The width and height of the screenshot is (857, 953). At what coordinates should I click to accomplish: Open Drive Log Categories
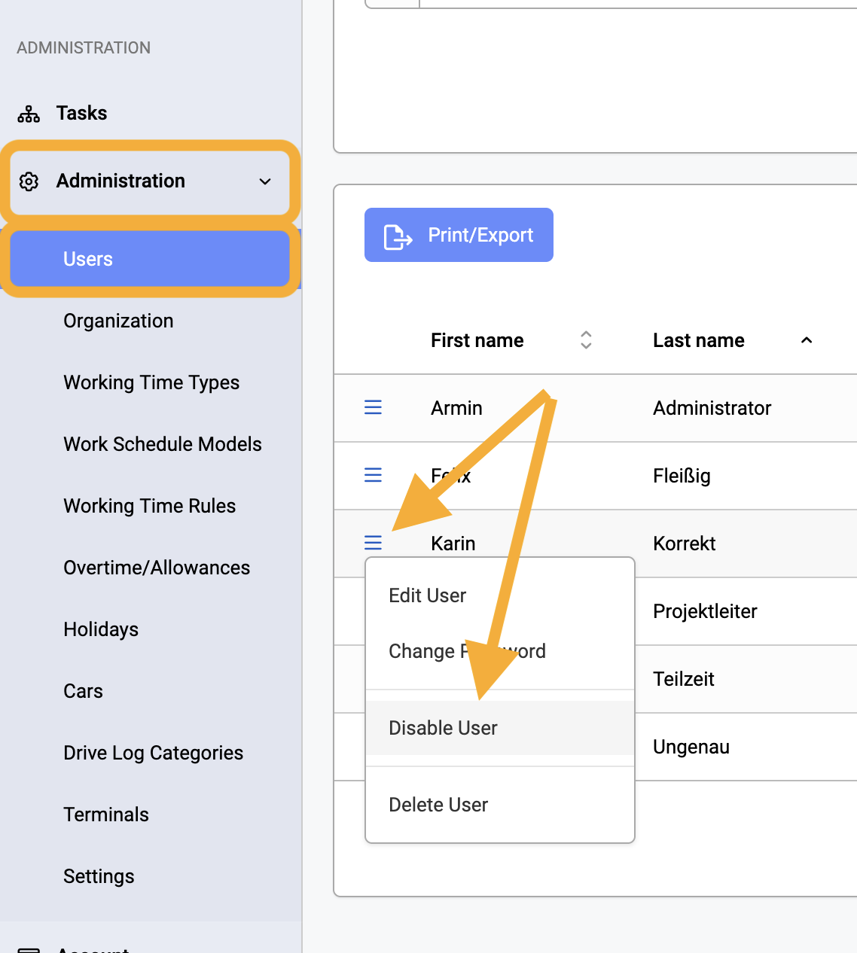pyautogui.click(x=154, y=753)
